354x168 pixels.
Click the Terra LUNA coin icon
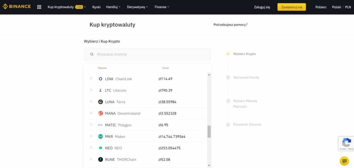[x=101, y=102]
